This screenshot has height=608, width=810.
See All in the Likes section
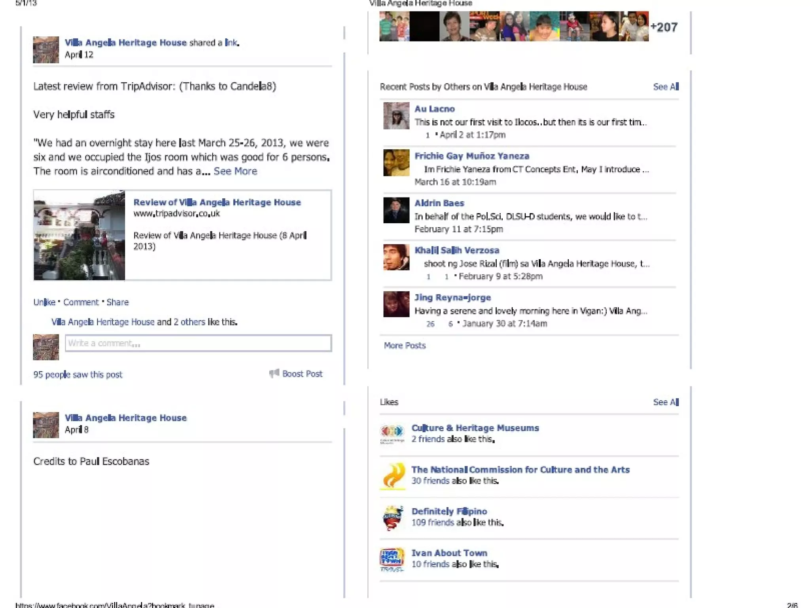(666, 402)
